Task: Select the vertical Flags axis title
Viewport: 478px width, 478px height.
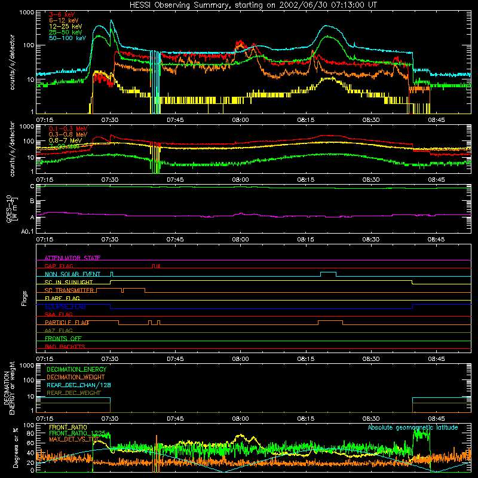Action: pos(24,298)
